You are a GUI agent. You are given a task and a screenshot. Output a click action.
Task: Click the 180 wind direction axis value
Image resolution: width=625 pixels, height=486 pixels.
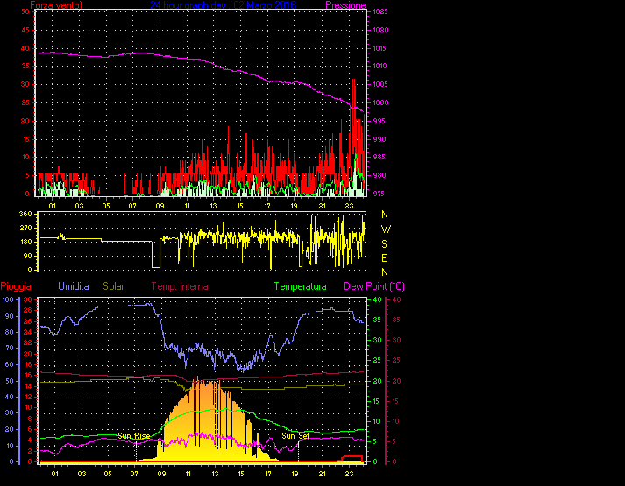click(x=25, y=242)
